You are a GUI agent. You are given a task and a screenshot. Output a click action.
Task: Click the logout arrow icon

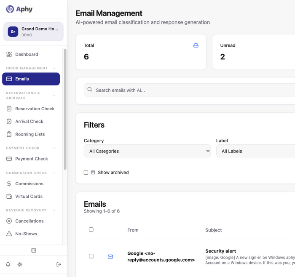coord(59,264)
